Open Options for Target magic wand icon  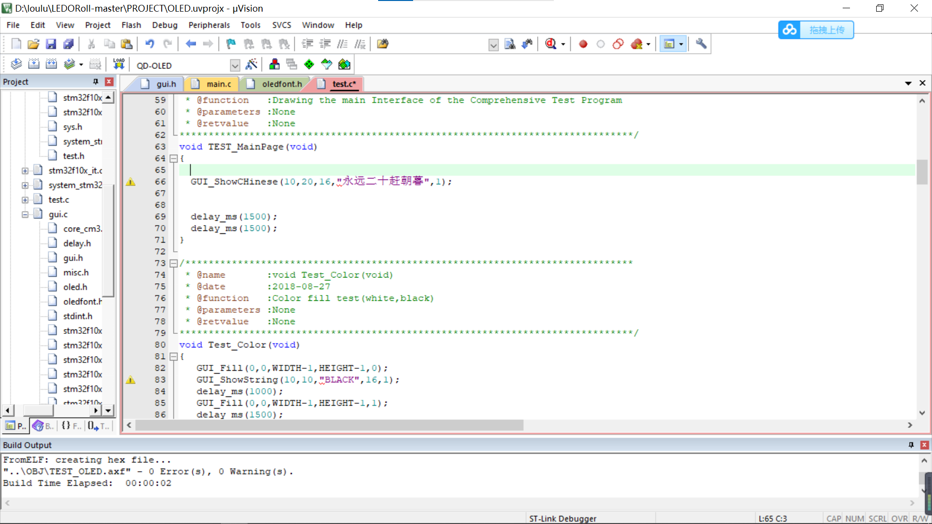click(251, 64)
